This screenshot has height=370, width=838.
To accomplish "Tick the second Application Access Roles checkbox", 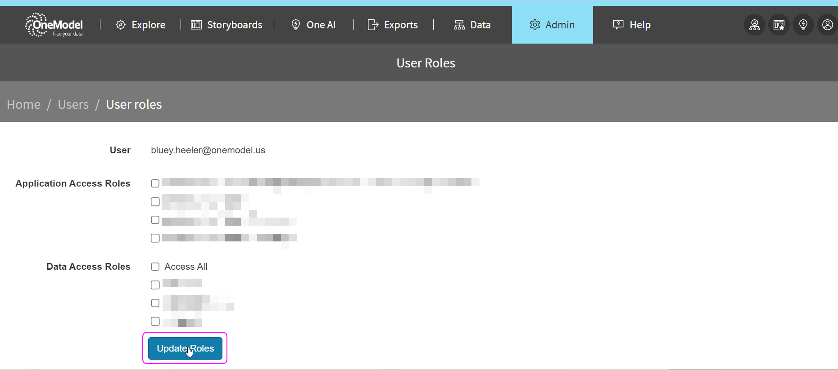I will point(155,202).
